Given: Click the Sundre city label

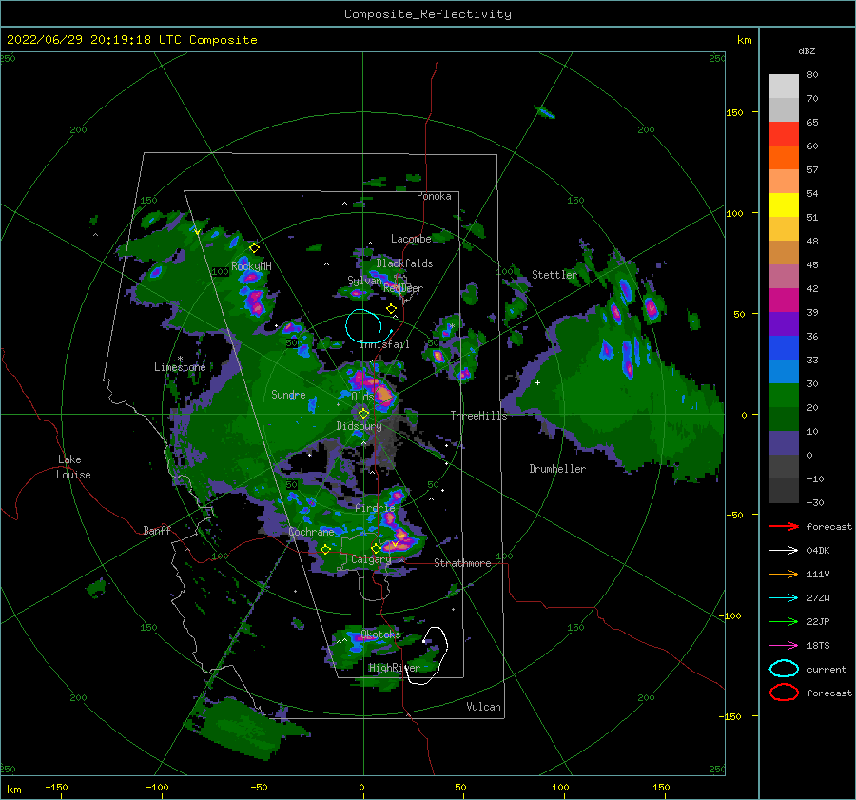Looking at the screenshot, I should [x=288, y=395].
